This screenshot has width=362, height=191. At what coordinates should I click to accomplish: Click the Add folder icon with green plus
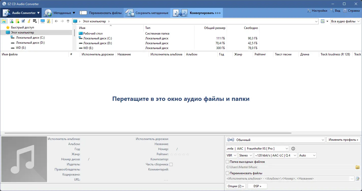pos(17,21)
